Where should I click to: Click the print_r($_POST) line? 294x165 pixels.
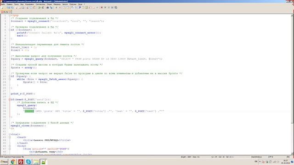point(23,93)
